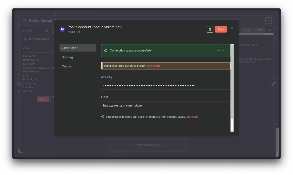This screenshot has height=175, width=293.
Task: Click the 'Postiz API' subtitle text
Action: (x=74, y=32)
